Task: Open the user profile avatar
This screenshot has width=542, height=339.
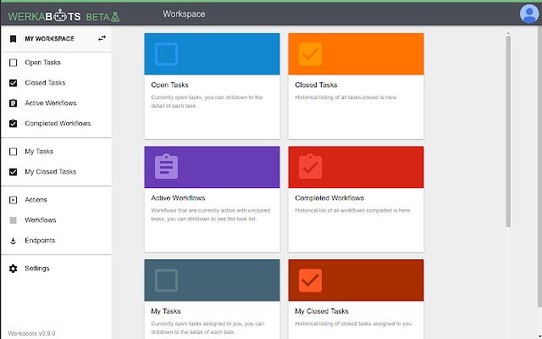Action: tap(528, 14)
